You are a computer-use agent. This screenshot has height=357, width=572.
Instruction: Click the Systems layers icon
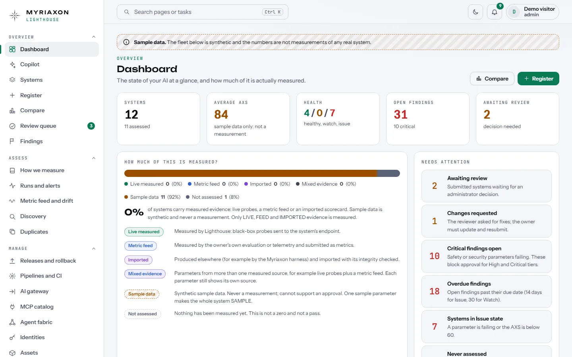pos(12,80)
